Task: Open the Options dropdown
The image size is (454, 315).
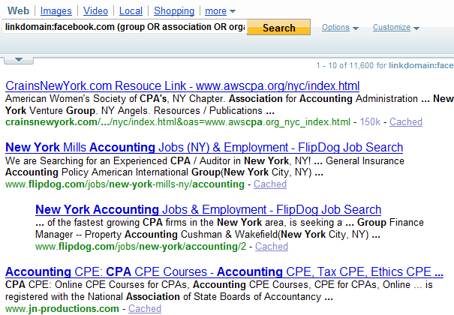Action: [x=340, y=28]
